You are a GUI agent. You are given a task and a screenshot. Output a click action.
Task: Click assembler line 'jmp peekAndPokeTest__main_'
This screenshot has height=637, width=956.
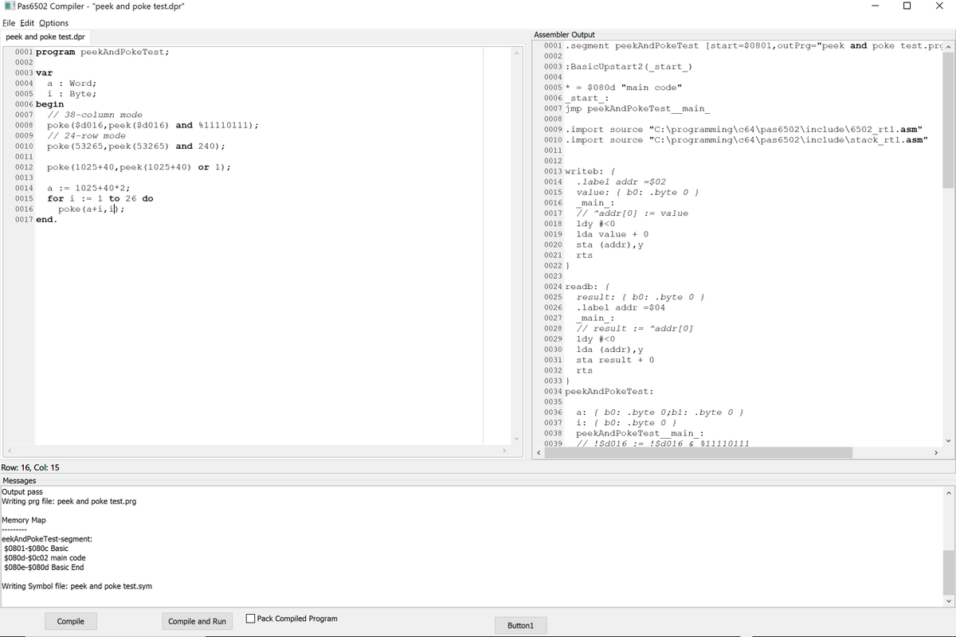click(x=637, y=108)
